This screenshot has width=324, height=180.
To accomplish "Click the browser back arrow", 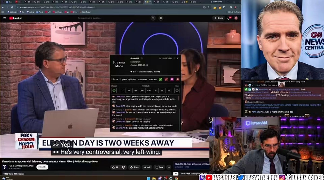I will [x=3, y=7].
